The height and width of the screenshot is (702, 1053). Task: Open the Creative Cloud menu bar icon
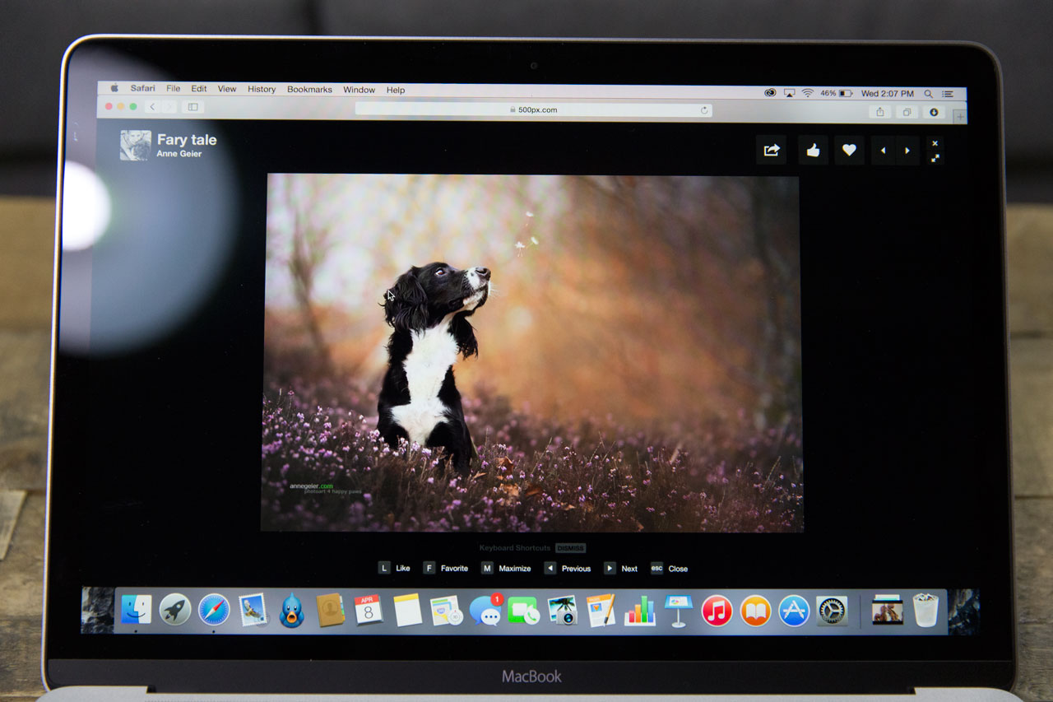[x=770, y=93]
